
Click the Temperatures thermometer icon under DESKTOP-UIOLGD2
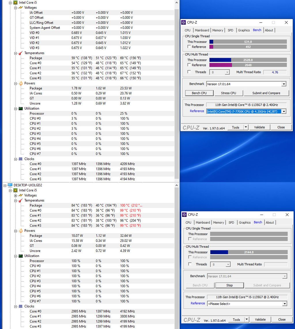pyautogui.click(x=20, y=201)
